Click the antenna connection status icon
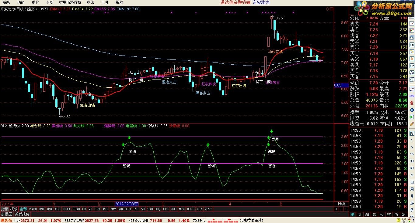The height and width of the screenshot is (223, 415). click(x=404, y=220)
